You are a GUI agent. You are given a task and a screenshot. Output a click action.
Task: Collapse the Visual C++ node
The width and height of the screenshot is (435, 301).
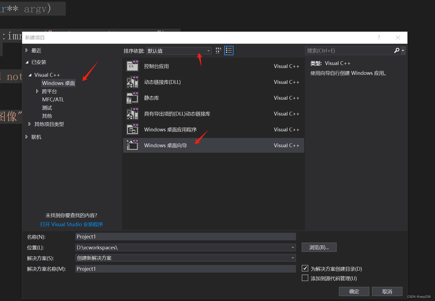[30, 75]
